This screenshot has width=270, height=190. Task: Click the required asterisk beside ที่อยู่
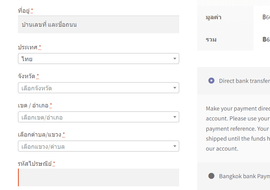[x=32, y=11]
